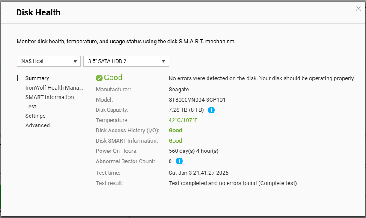
Task: Click the Disk Health dialog title
Action: pyautogui.click(x=38, y=13)
